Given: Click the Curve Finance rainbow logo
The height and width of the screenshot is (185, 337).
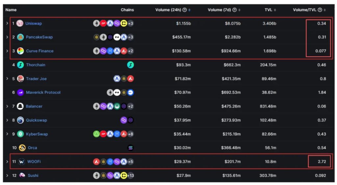Looking at the screenshot, I should point(20,51).
